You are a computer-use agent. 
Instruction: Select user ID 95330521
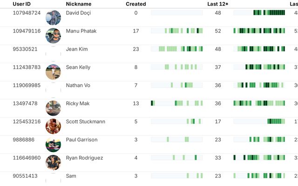(25, 49)
